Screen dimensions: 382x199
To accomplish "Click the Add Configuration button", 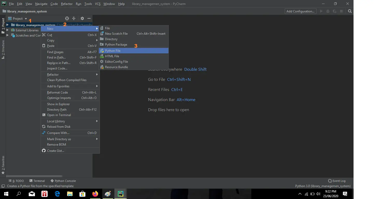I will [x=300, y=11].
